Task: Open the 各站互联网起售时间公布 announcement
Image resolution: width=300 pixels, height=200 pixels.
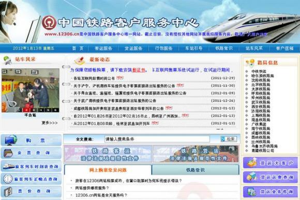Action: (x=94, y=78)
